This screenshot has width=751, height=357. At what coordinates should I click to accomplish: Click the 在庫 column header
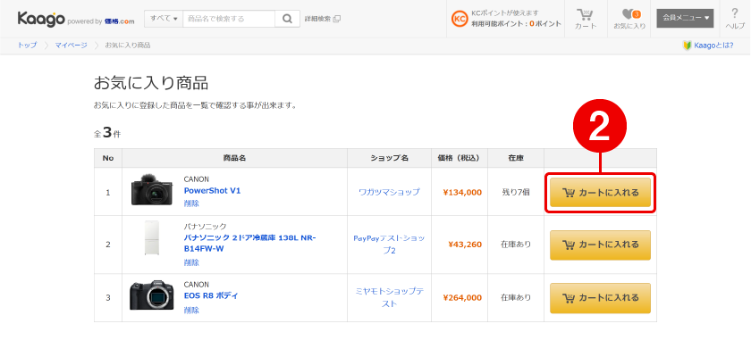(x=516, y=158)
